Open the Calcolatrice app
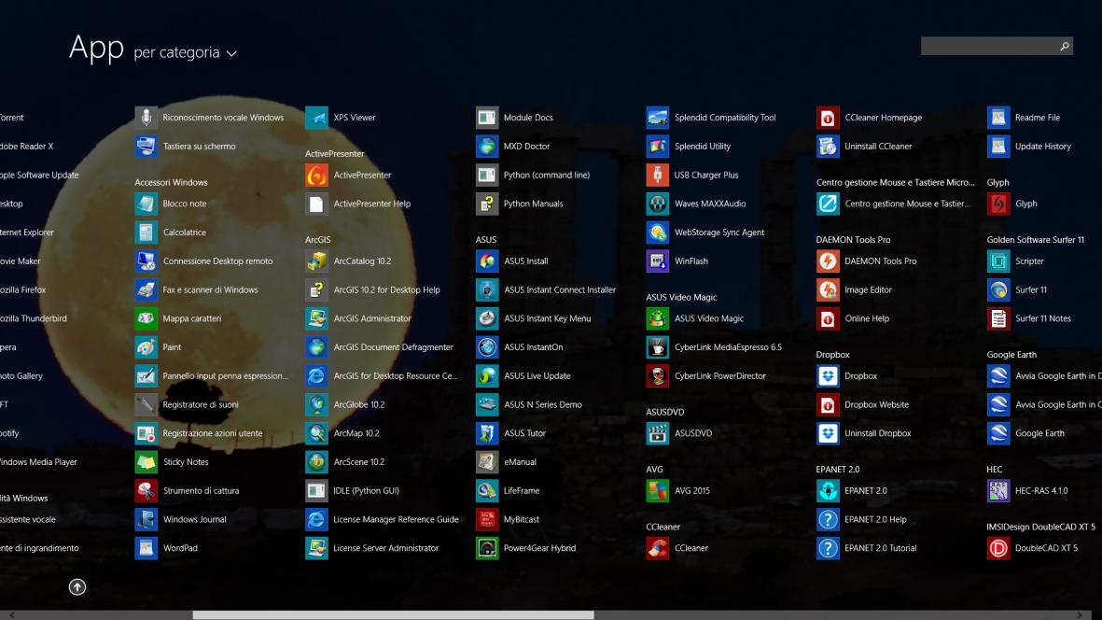This screenshot has height=620, width=1102. tap(146, 232)
